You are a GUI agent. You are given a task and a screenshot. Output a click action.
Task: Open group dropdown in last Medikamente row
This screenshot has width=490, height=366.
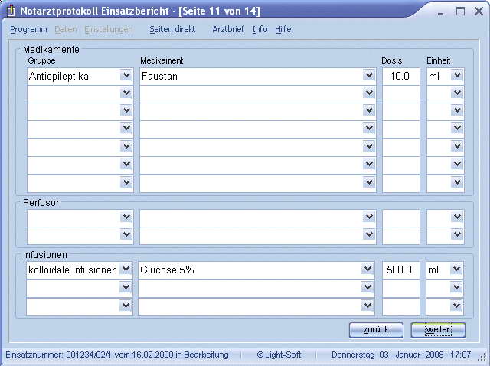(126, 182)
